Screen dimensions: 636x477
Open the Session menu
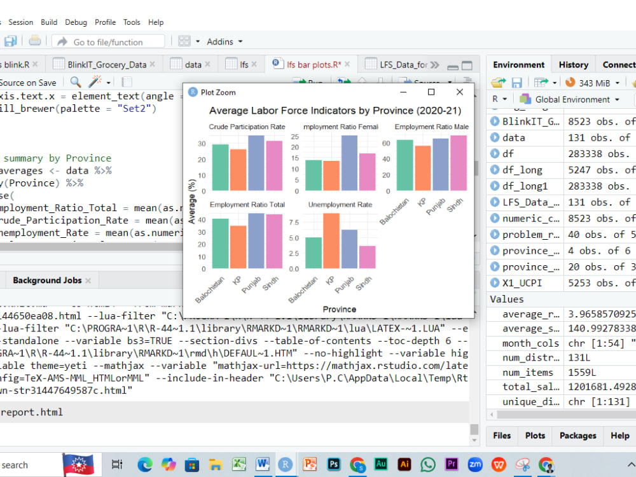pyautogui.click(x=21, y=22)
